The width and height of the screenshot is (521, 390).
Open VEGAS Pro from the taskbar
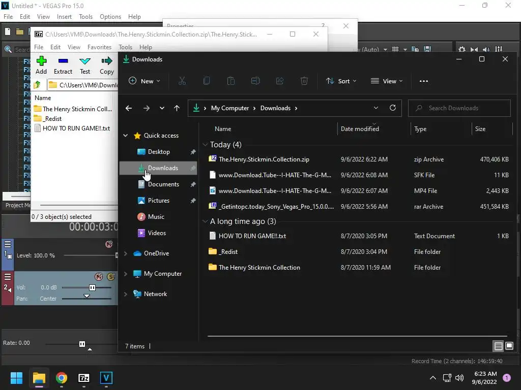[x=106, y=378]
